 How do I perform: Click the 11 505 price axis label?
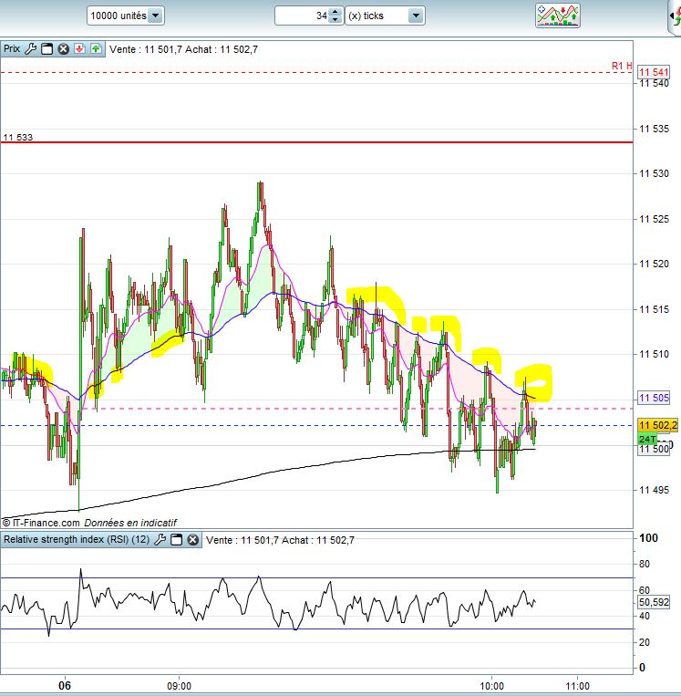pyautogui.click(x=654, y=398)
